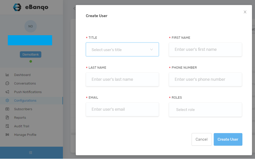Focus the user's email input field
The image size is (255, 160).
pyautogui.click(x=122, y=109)
